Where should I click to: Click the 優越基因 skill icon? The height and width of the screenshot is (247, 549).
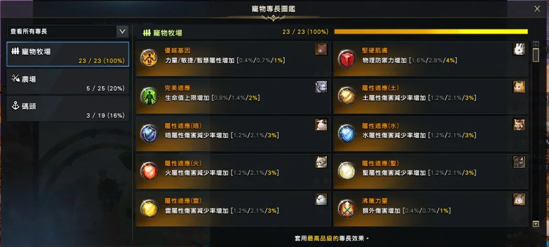tap(149, 58)
